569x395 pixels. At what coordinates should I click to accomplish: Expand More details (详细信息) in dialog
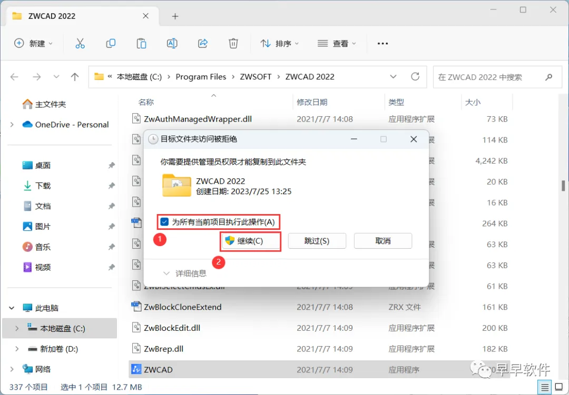185,273
